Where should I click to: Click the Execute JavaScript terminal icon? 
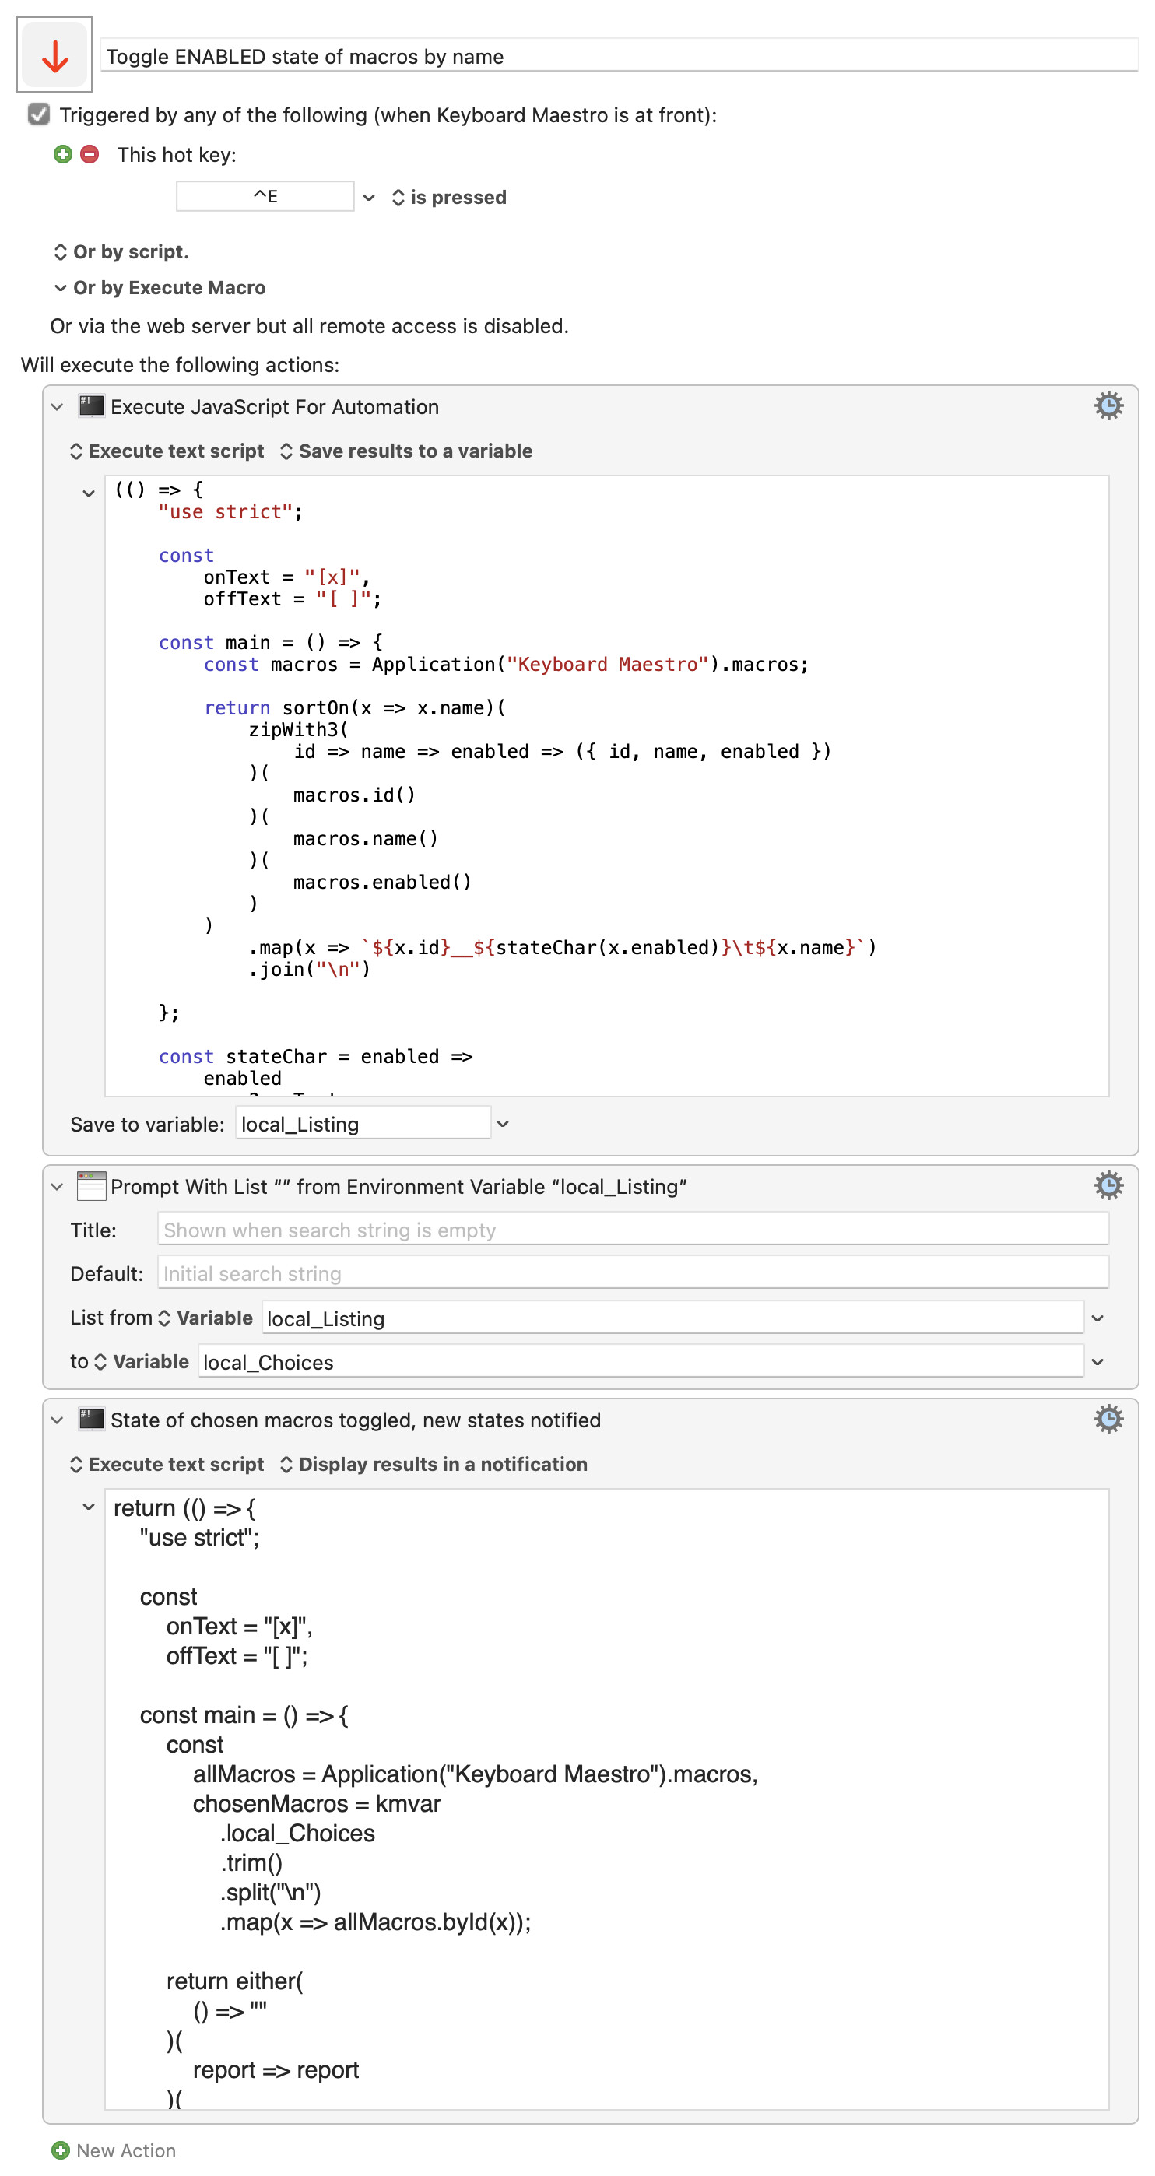pos(91,406)
